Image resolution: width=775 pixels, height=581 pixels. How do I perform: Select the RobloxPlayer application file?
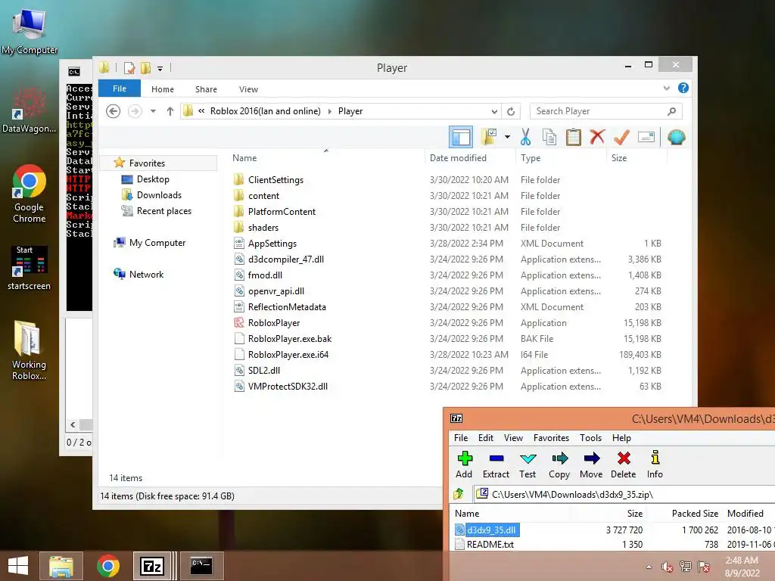point(274,322)
